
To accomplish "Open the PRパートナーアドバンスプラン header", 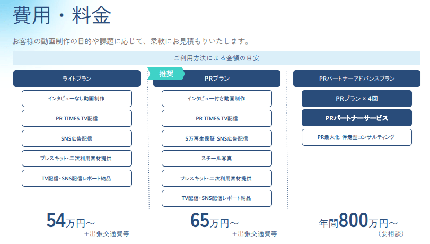I will click(x=357, y=79).
